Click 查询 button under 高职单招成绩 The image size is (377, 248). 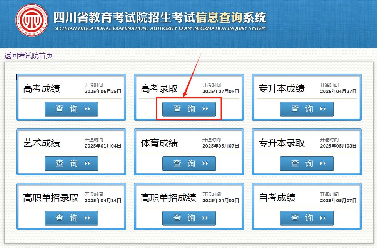[x=189, y=218]
